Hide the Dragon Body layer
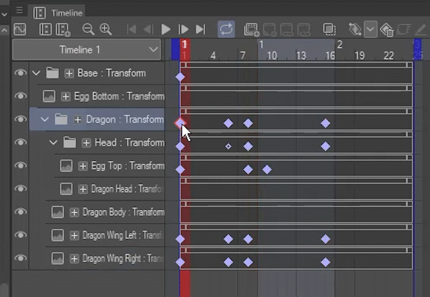The width and height of the screenshot is (430, 297). coord(21,212)
